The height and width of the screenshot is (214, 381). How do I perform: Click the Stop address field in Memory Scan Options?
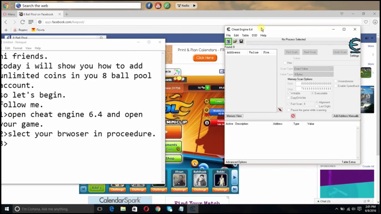[314, 89]
